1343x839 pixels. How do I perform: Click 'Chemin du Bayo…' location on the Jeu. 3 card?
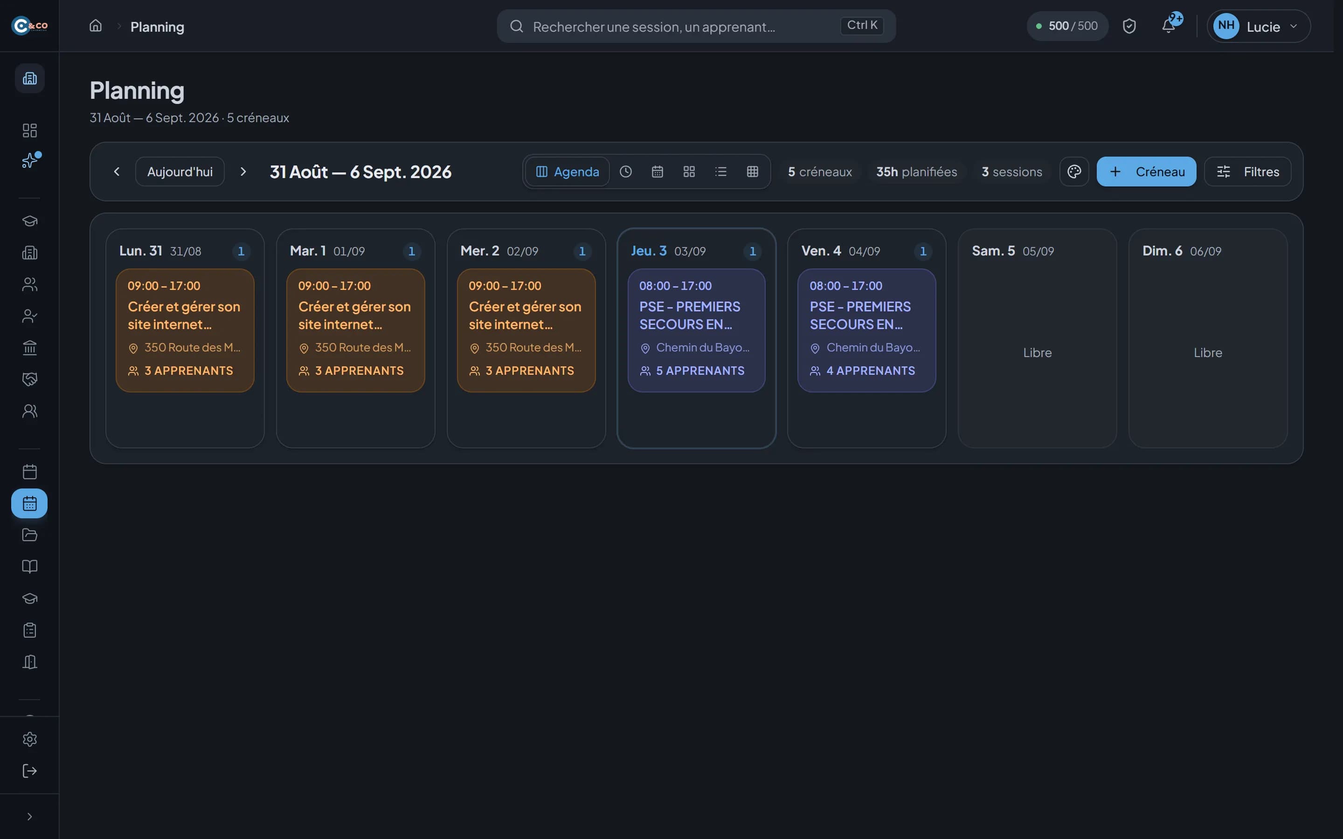[703, 347]
